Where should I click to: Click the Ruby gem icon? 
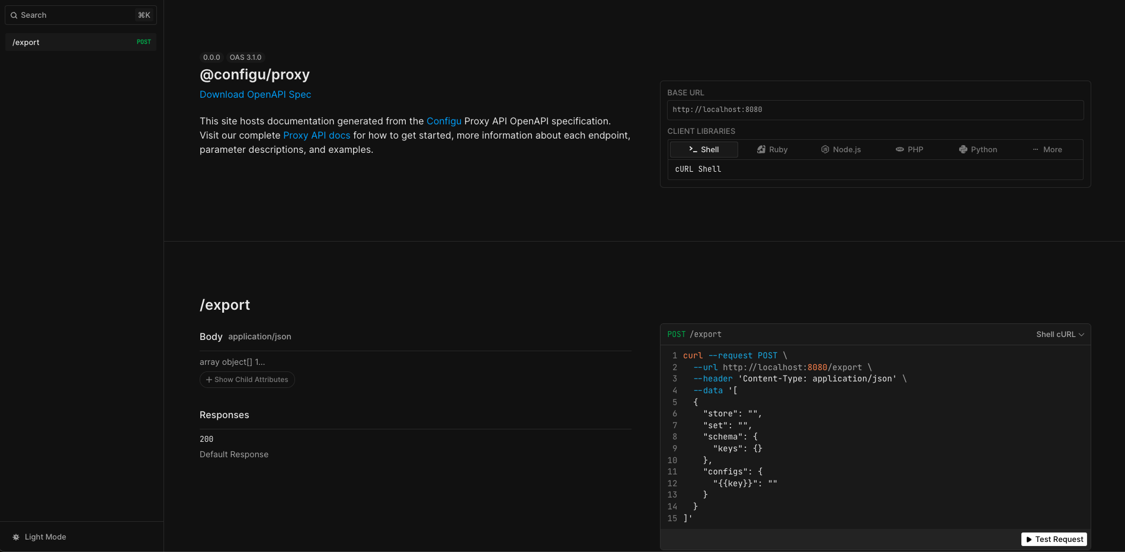coord(761,149)
